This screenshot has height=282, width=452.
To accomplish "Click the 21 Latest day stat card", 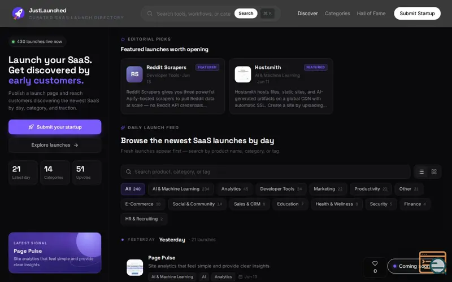I will click(23, 173).
